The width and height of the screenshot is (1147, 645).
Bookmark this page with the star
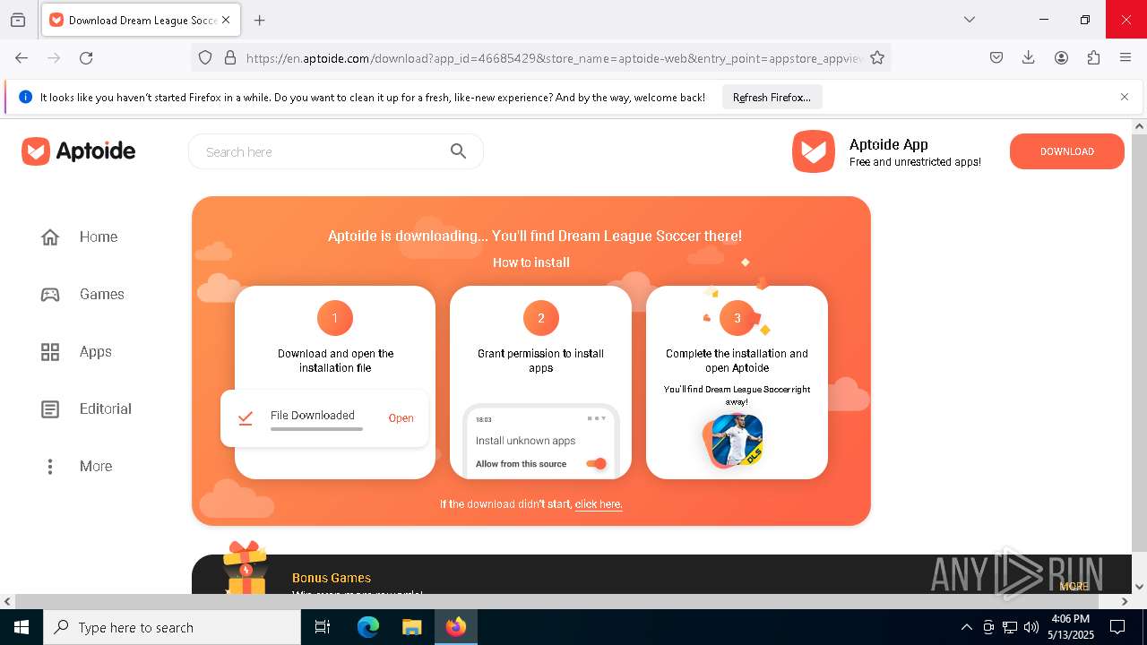pyautogui.click(x=877, y=57)
